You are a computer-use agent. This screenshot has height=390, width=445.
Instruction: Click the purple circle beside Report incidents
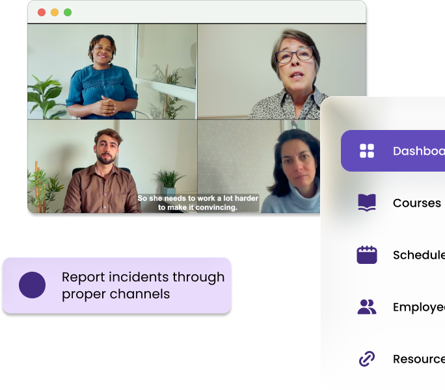click(32, 285)
